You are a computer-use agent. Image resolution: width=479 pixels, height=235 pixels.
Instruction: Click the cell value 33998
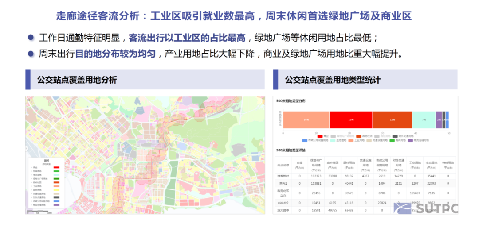point(333,176)
